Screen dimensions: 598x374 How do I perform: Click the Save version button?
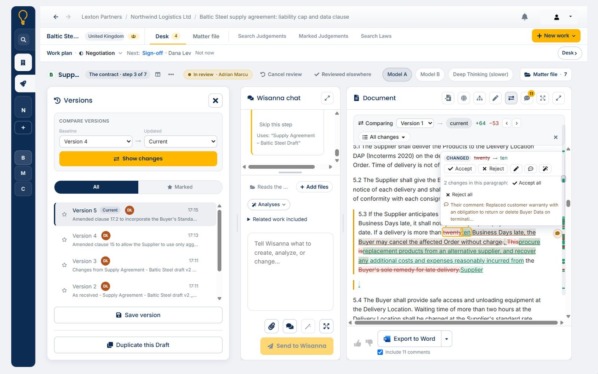(x=138, y=315)
